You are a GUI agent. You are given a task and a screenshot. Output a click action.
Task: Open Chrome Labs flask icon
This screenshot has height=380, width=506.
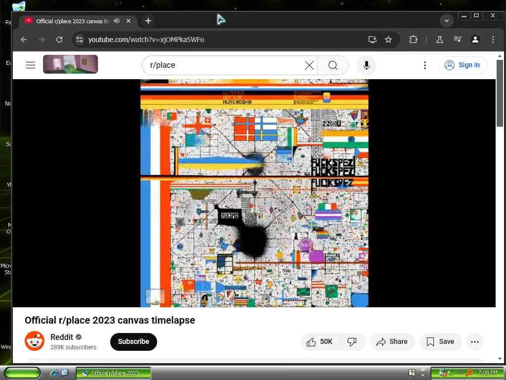coord(439,40)
